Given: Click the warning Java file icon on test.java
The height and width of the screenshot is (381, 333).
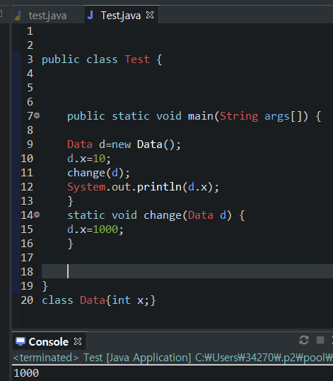Looking at the screenshot, I should click(x=18, y=16).
